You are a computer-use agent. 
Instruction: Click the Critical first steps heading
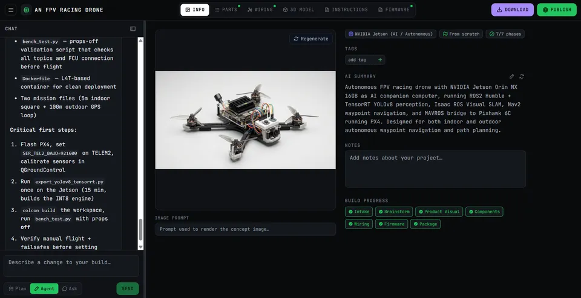pyautogui.click(x=44, y=130)
